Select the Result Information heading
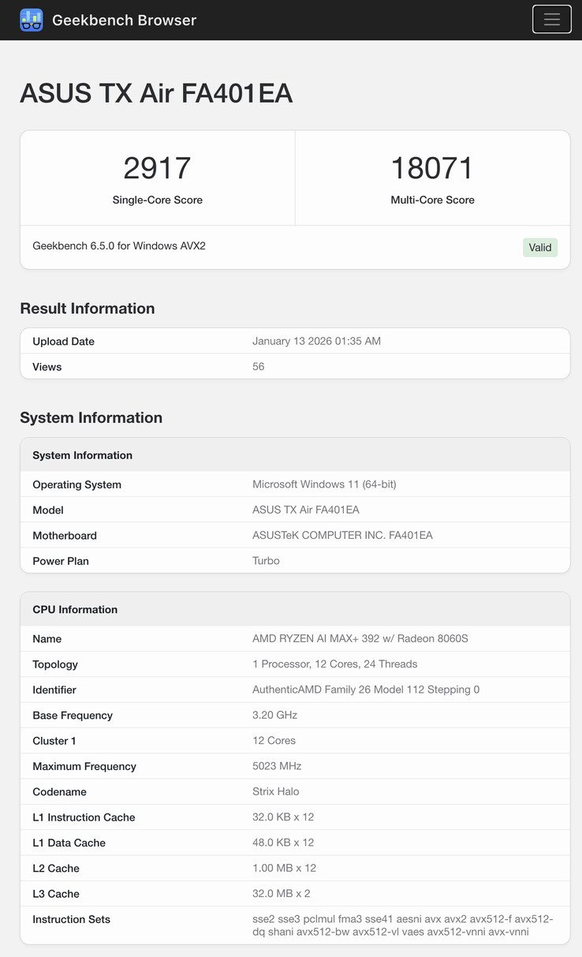This screenshot has width=582, height=957. click(88, 308)
